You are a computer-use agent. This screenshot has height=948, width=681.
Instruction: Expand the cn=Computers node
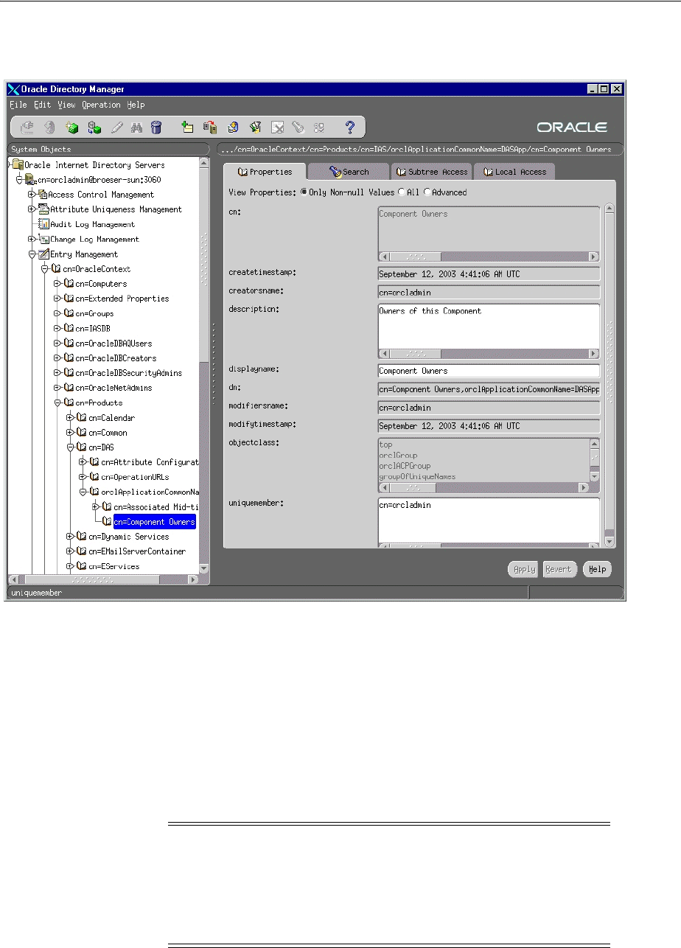click(57, 284)
